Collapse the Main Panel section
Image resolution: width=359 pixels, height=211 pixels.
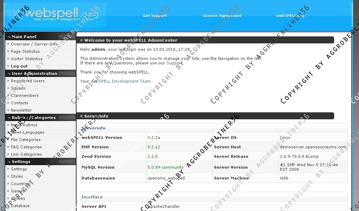click(41, 37)
